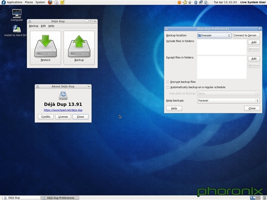Close Preferences dialog via title bar X

pos(259,29)
